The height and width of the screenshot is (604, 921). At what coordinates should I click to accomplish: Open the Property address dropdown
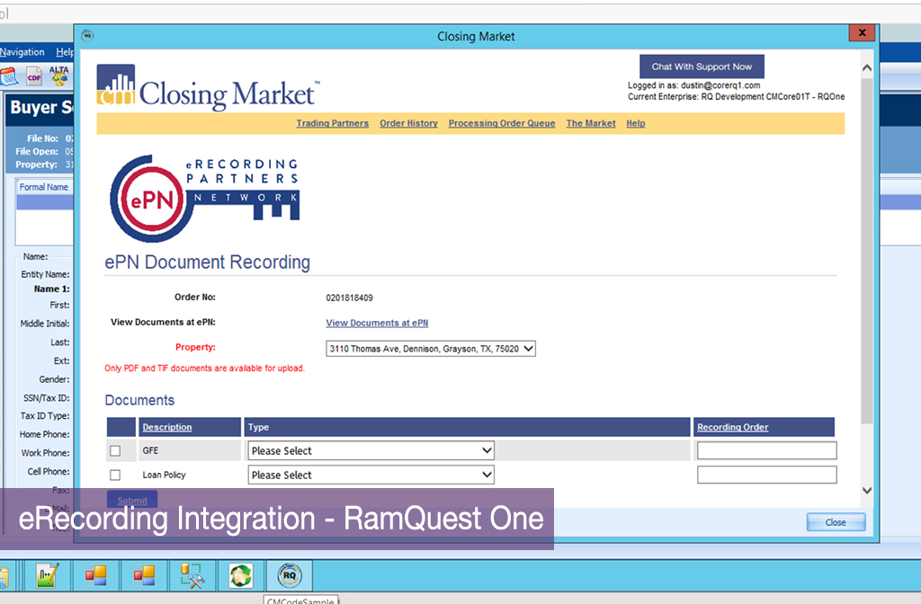coord(431,349)
